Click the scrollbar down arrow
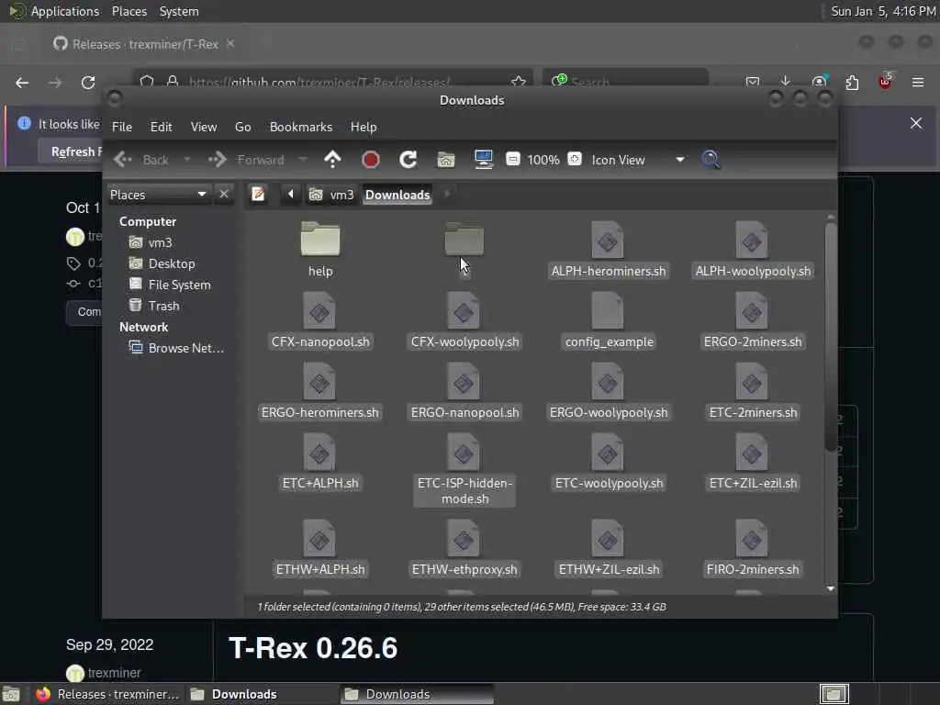 830,588
